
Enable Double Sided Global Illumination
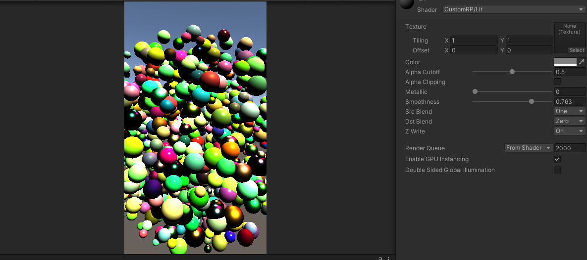557,170
